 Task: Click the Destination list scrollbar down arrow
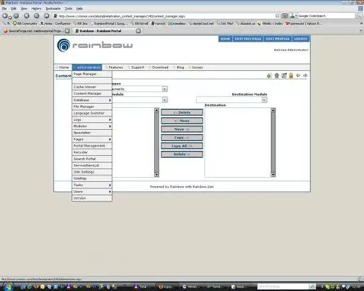pos(273,175)
